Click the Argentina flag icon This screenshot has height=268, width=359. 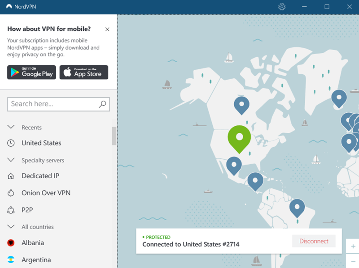[x=11, y=260]
